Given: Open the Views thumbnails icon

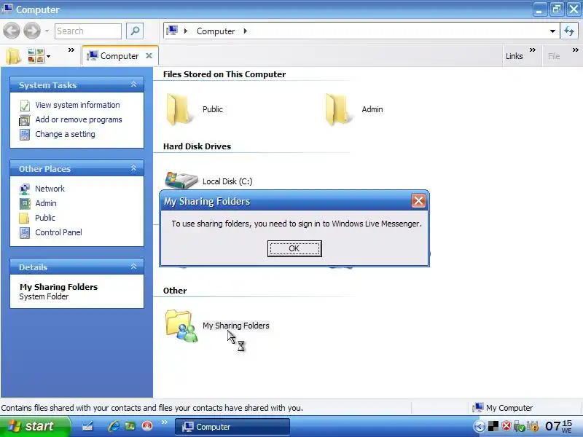Looking at the screenshot, I should pyautogui.click(x=36, y=56).
